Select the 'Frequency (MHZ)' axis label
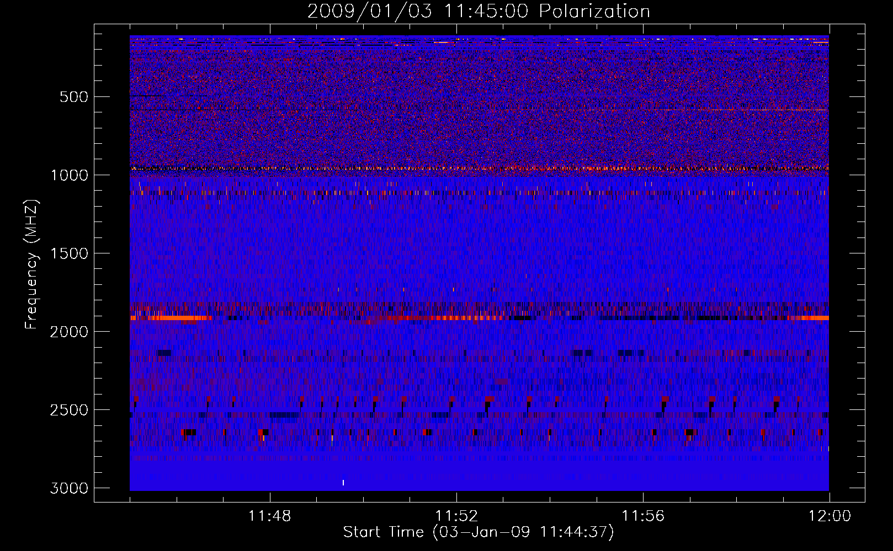 31,264
